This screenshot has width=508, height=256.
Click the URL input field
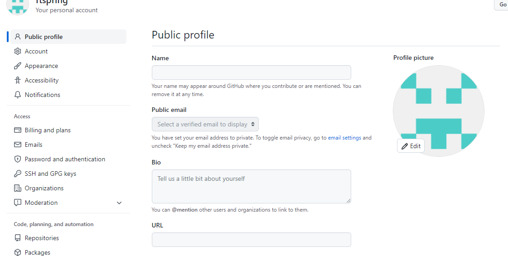point(251,240)
